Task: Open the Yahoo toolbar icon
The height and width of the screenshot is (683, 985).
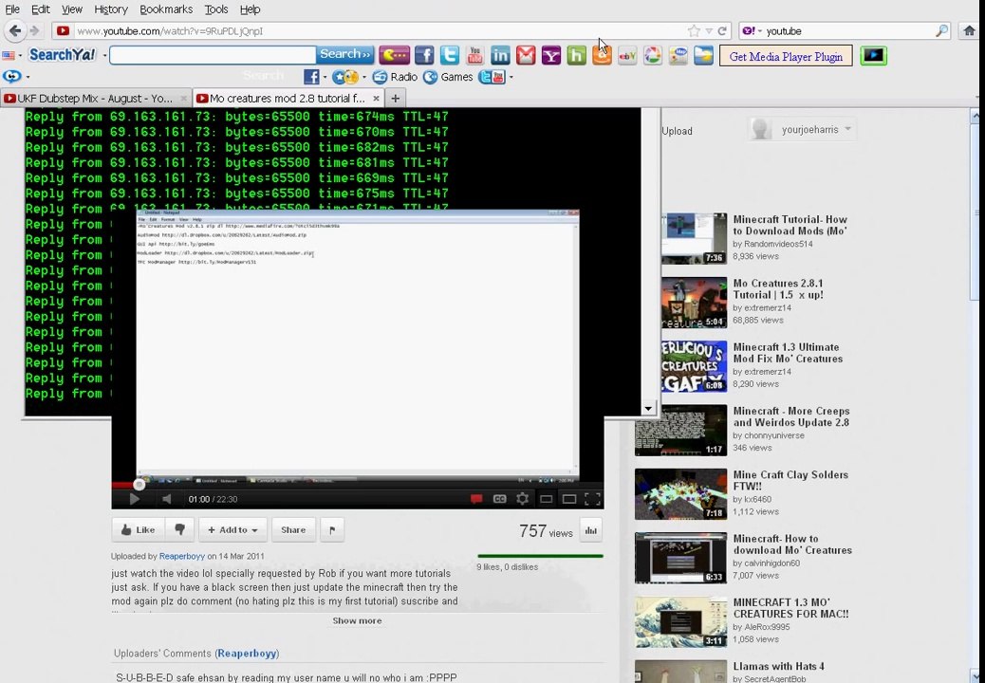Action: point(551,55)
